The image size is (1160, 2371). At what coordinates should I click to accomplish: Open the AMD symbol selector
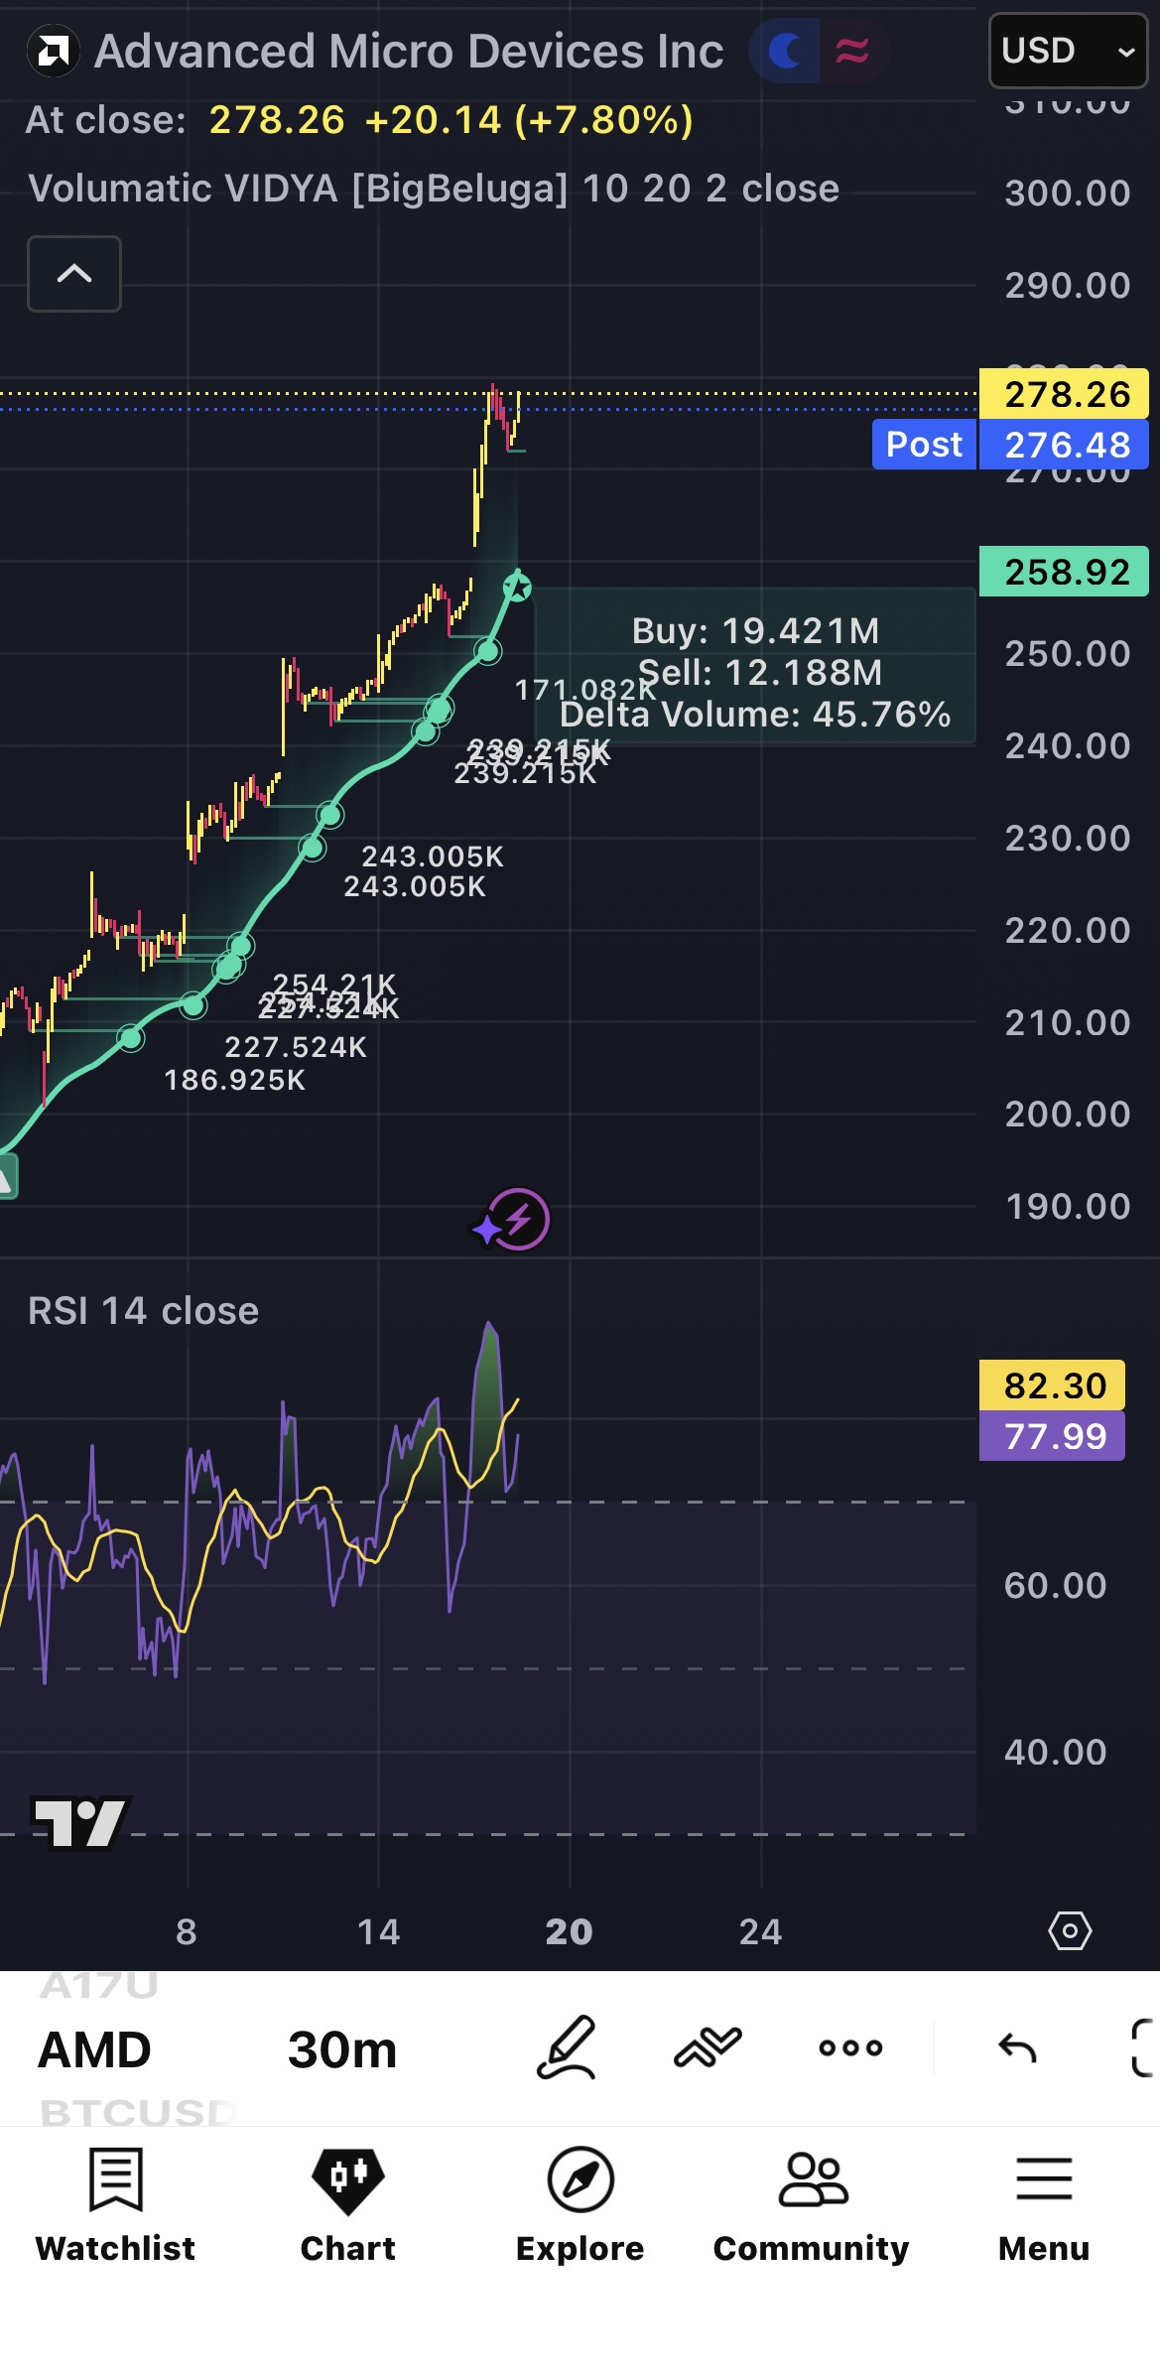click(x=94, y=2049)
